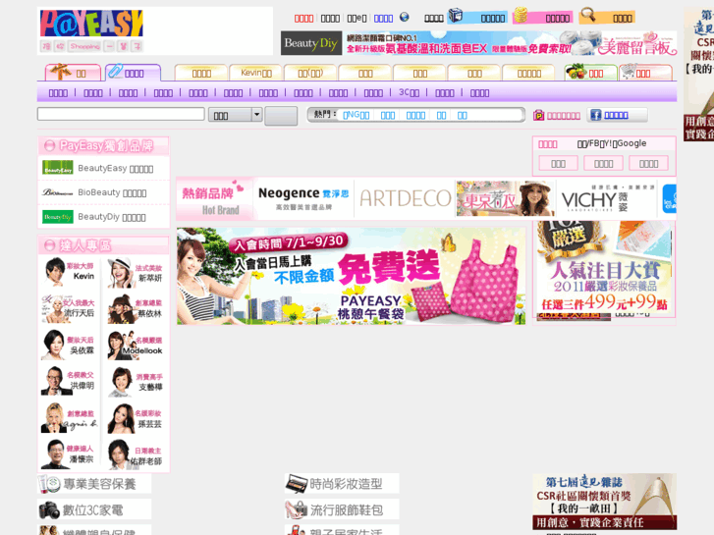714x535 pixels.
Task: Click the PayEasy獨創品牌 section header
Action: [x=103, y=145]
